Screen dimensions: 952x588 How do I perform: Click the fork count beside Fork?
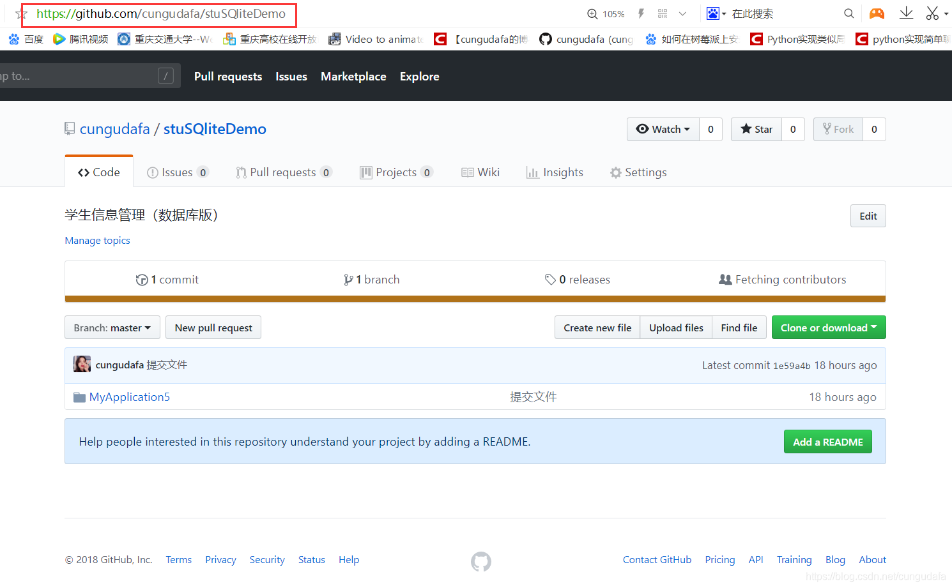coord(874,129)
